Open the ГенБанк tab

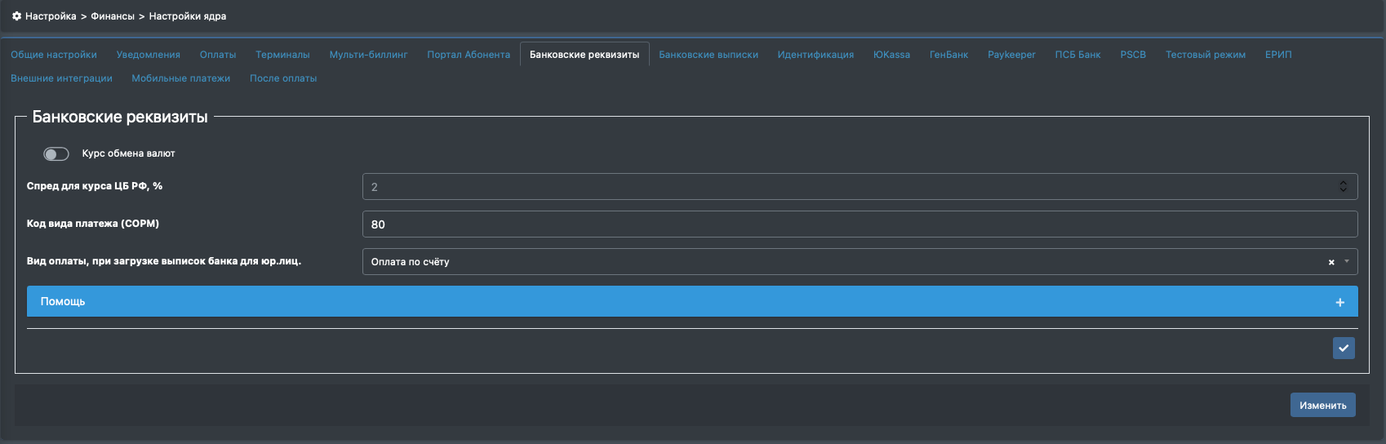pos(948,55)
